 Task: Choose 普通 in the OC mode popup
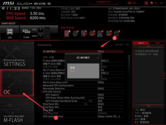click(x=72, y=68)
